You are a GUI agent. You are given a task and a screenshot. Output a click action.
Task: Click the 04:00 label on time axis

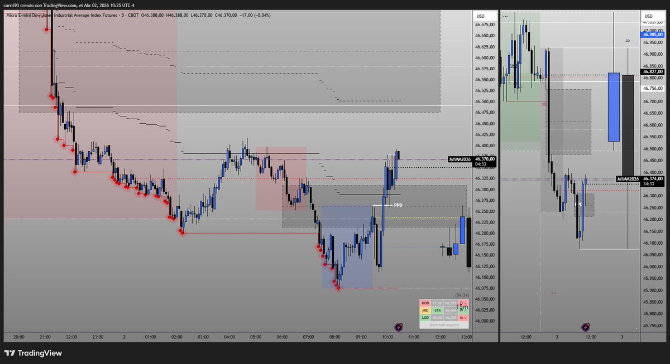pyautogui.click(x=229, y=337)
